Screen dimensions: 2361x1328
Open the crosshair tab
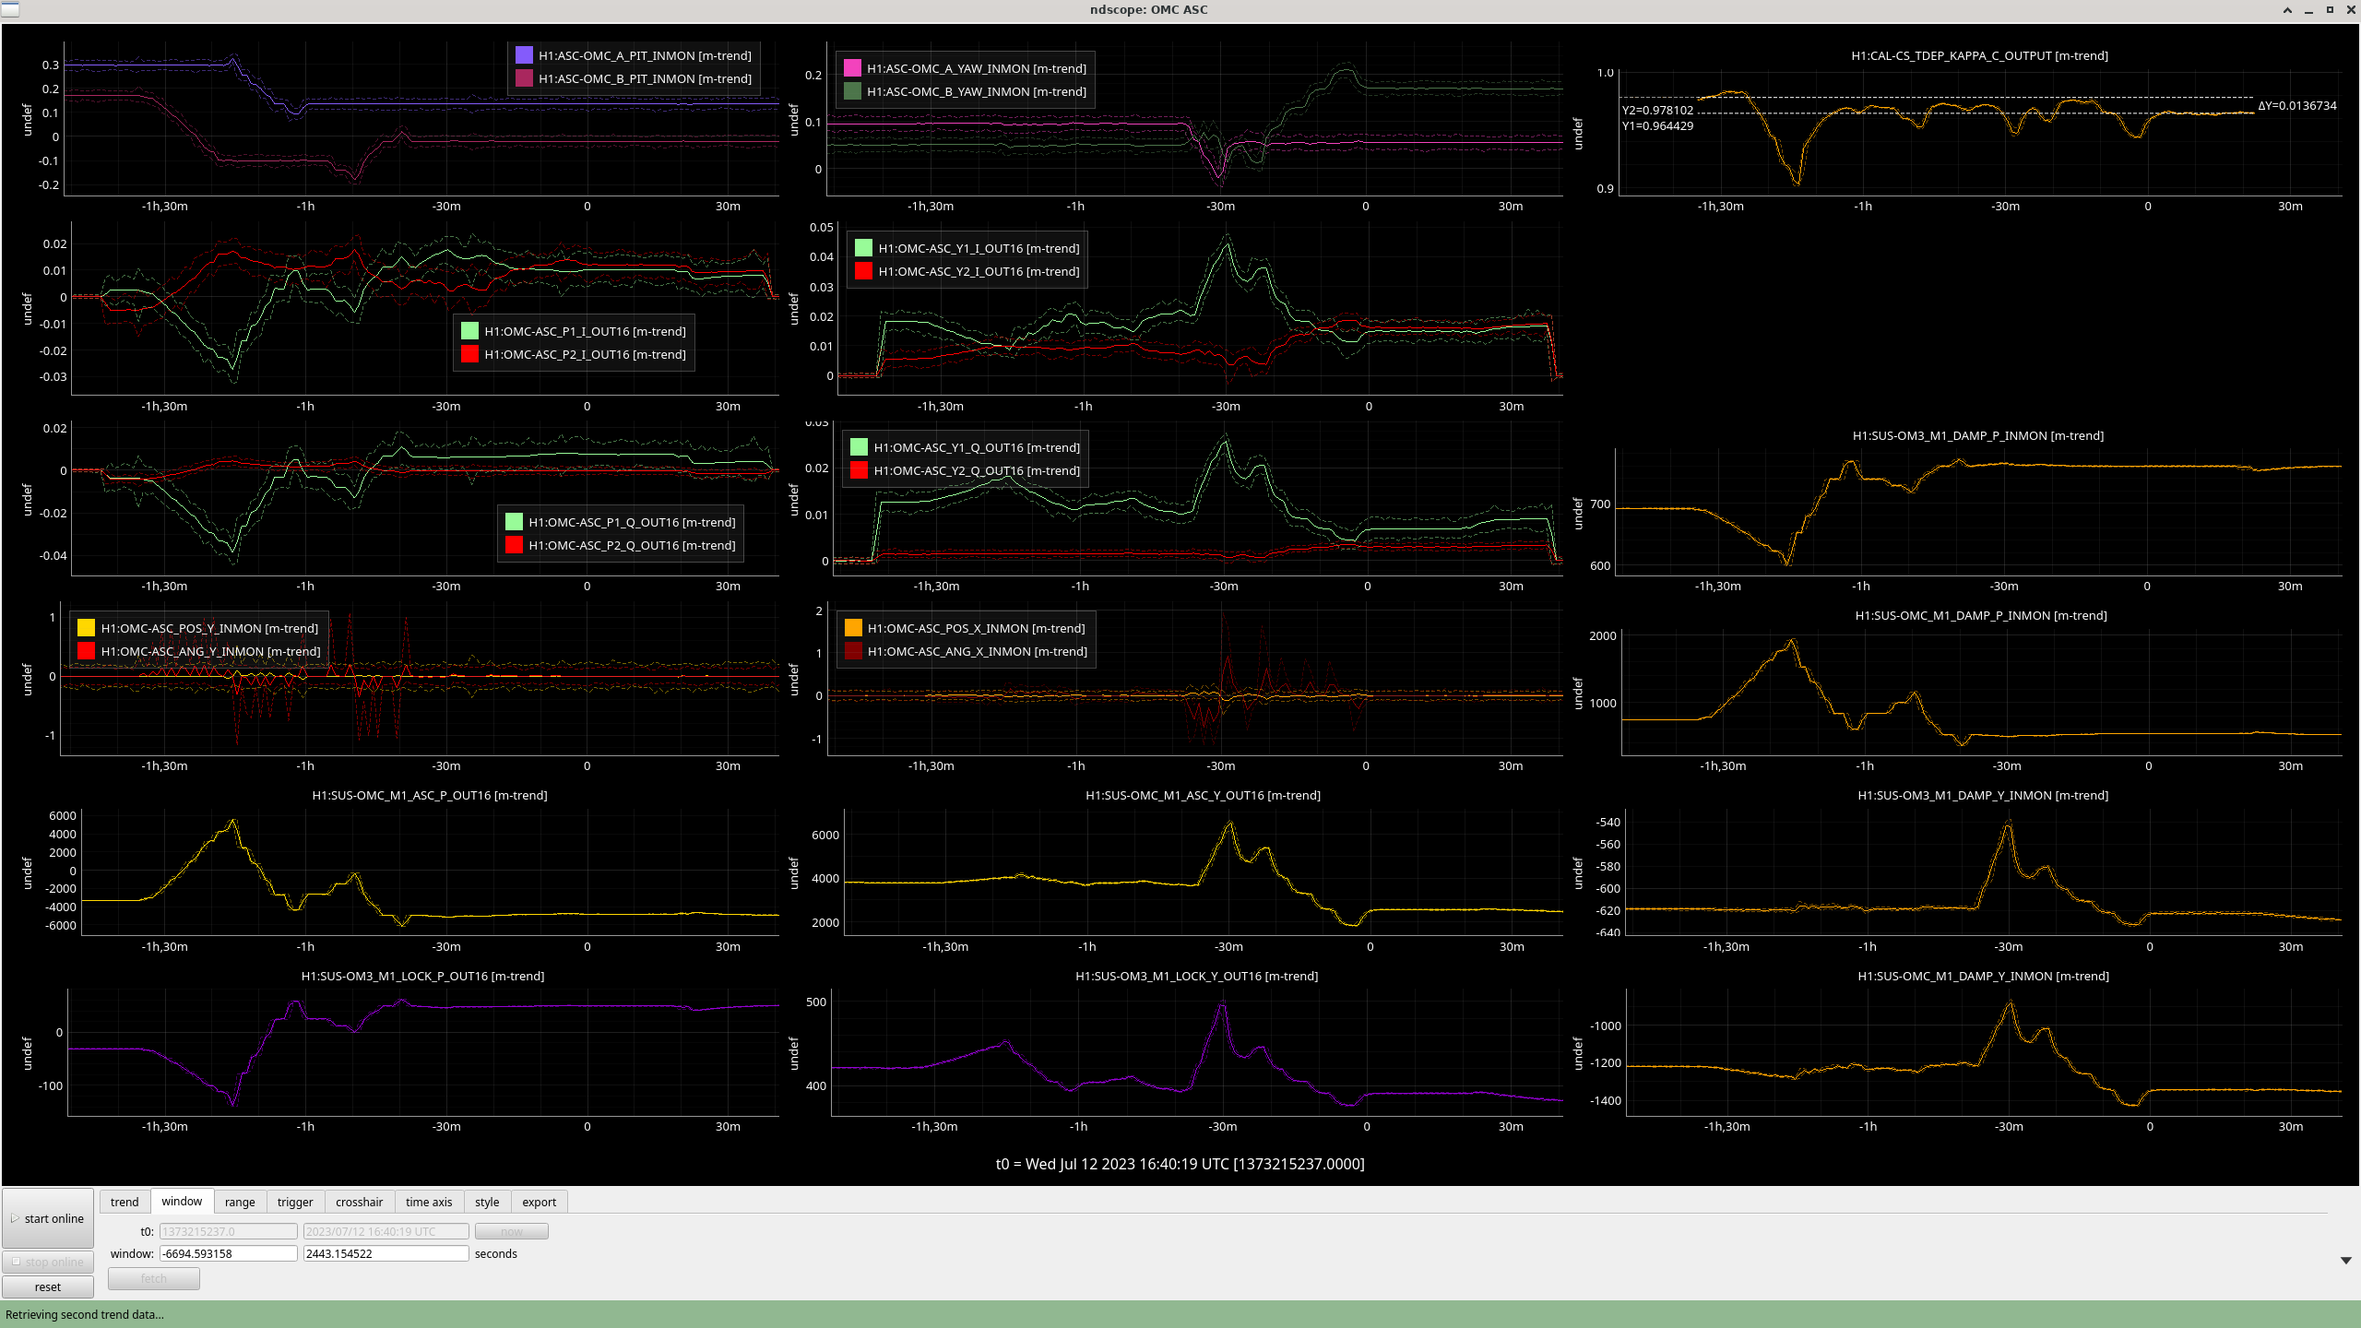coord(359,1202)
